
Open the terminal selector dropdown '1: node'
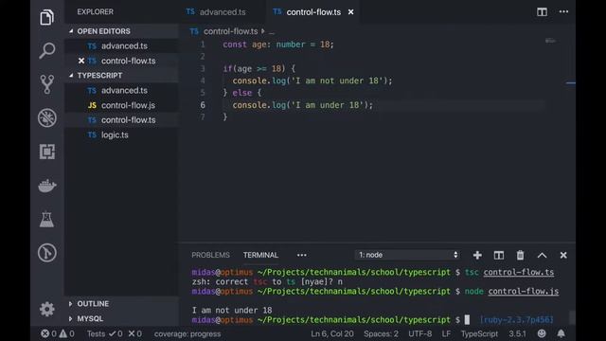tap(408, 255)
